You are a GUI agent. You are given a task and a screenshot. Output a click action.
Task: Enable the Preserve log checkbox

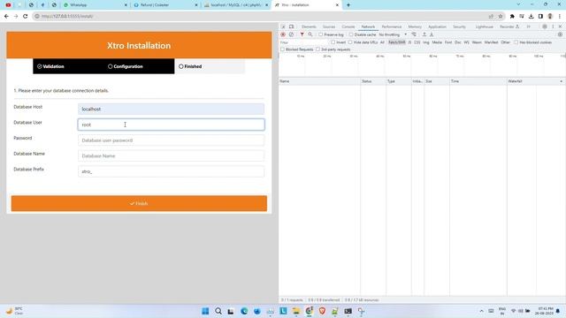click(320, 34)
